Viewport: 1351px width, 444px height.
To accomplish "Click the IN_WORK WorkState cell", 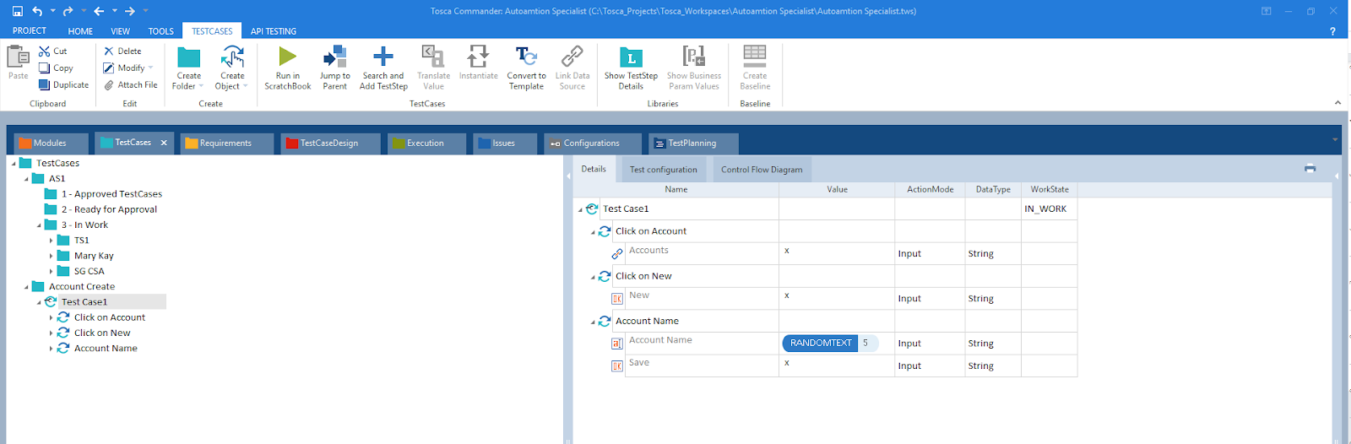I will click(1049, 208).
